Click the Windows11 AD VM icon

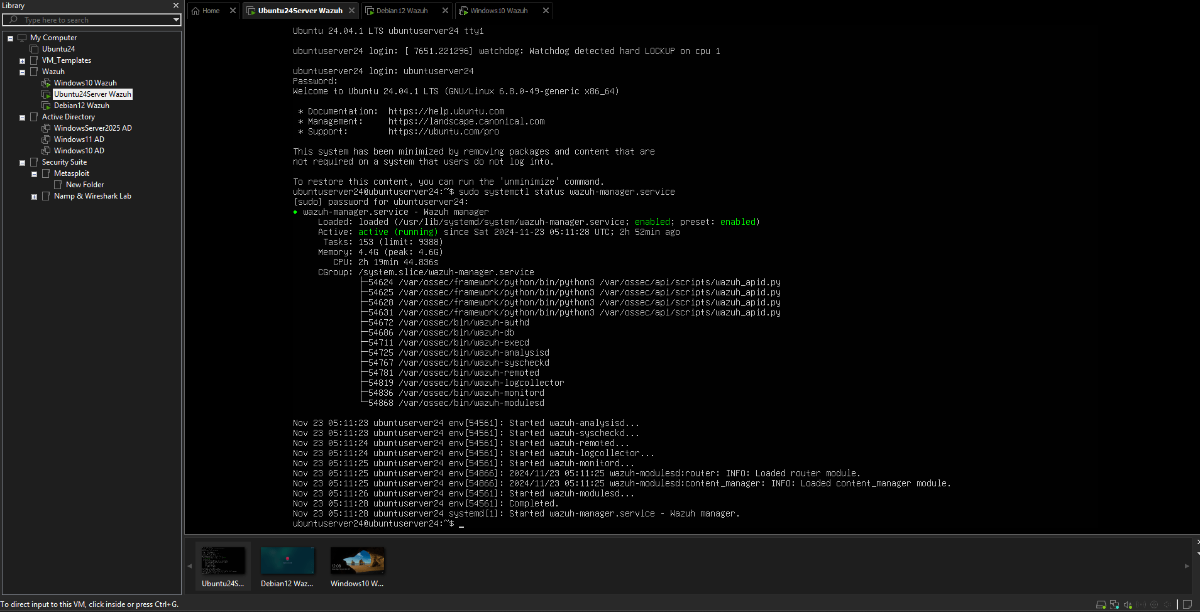pyautogui.click(x=46, y=139)
